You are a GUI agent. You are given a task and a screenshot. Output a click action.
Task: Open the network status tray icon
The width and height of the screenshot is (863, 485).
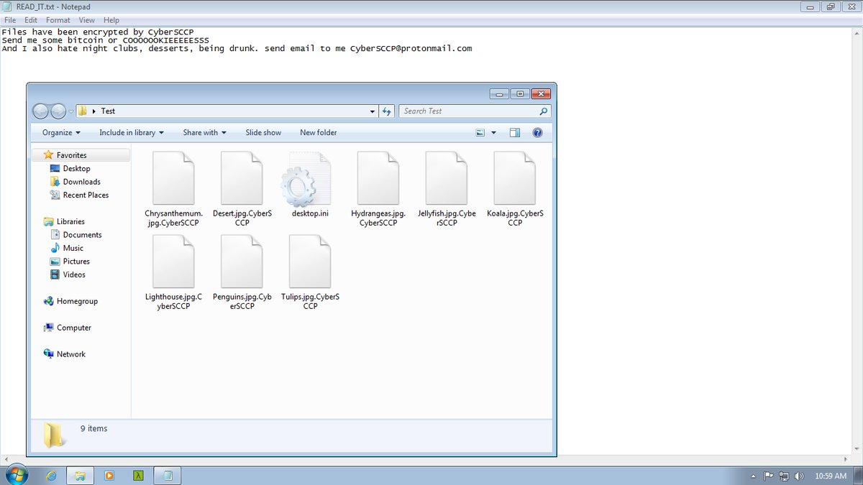pos(783,476)
